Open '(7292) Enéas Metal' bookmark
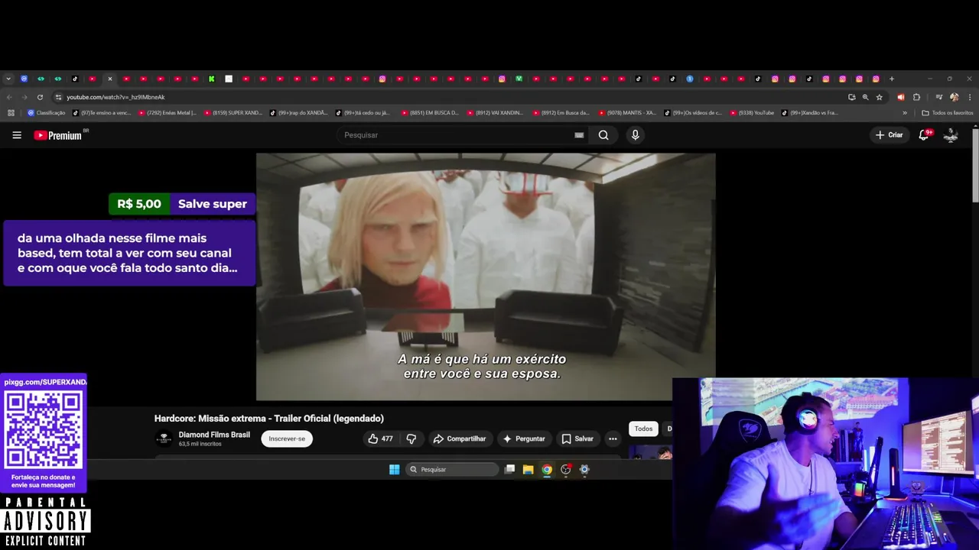Viewport: 979px width, 550px height. [x=168, y=112]
